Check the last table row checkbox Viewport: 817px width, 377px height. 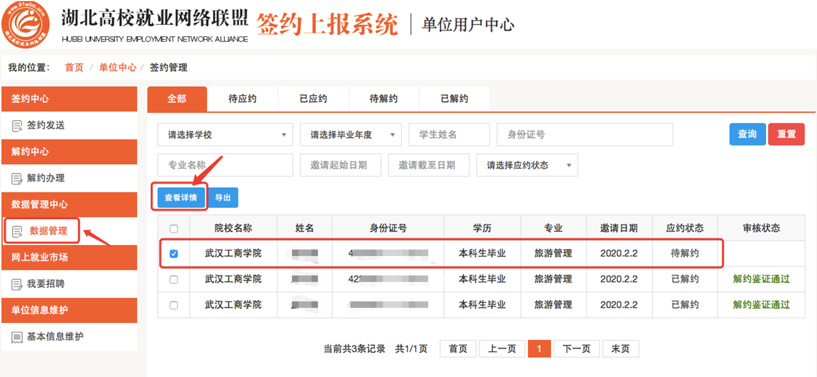pos(174,305)
